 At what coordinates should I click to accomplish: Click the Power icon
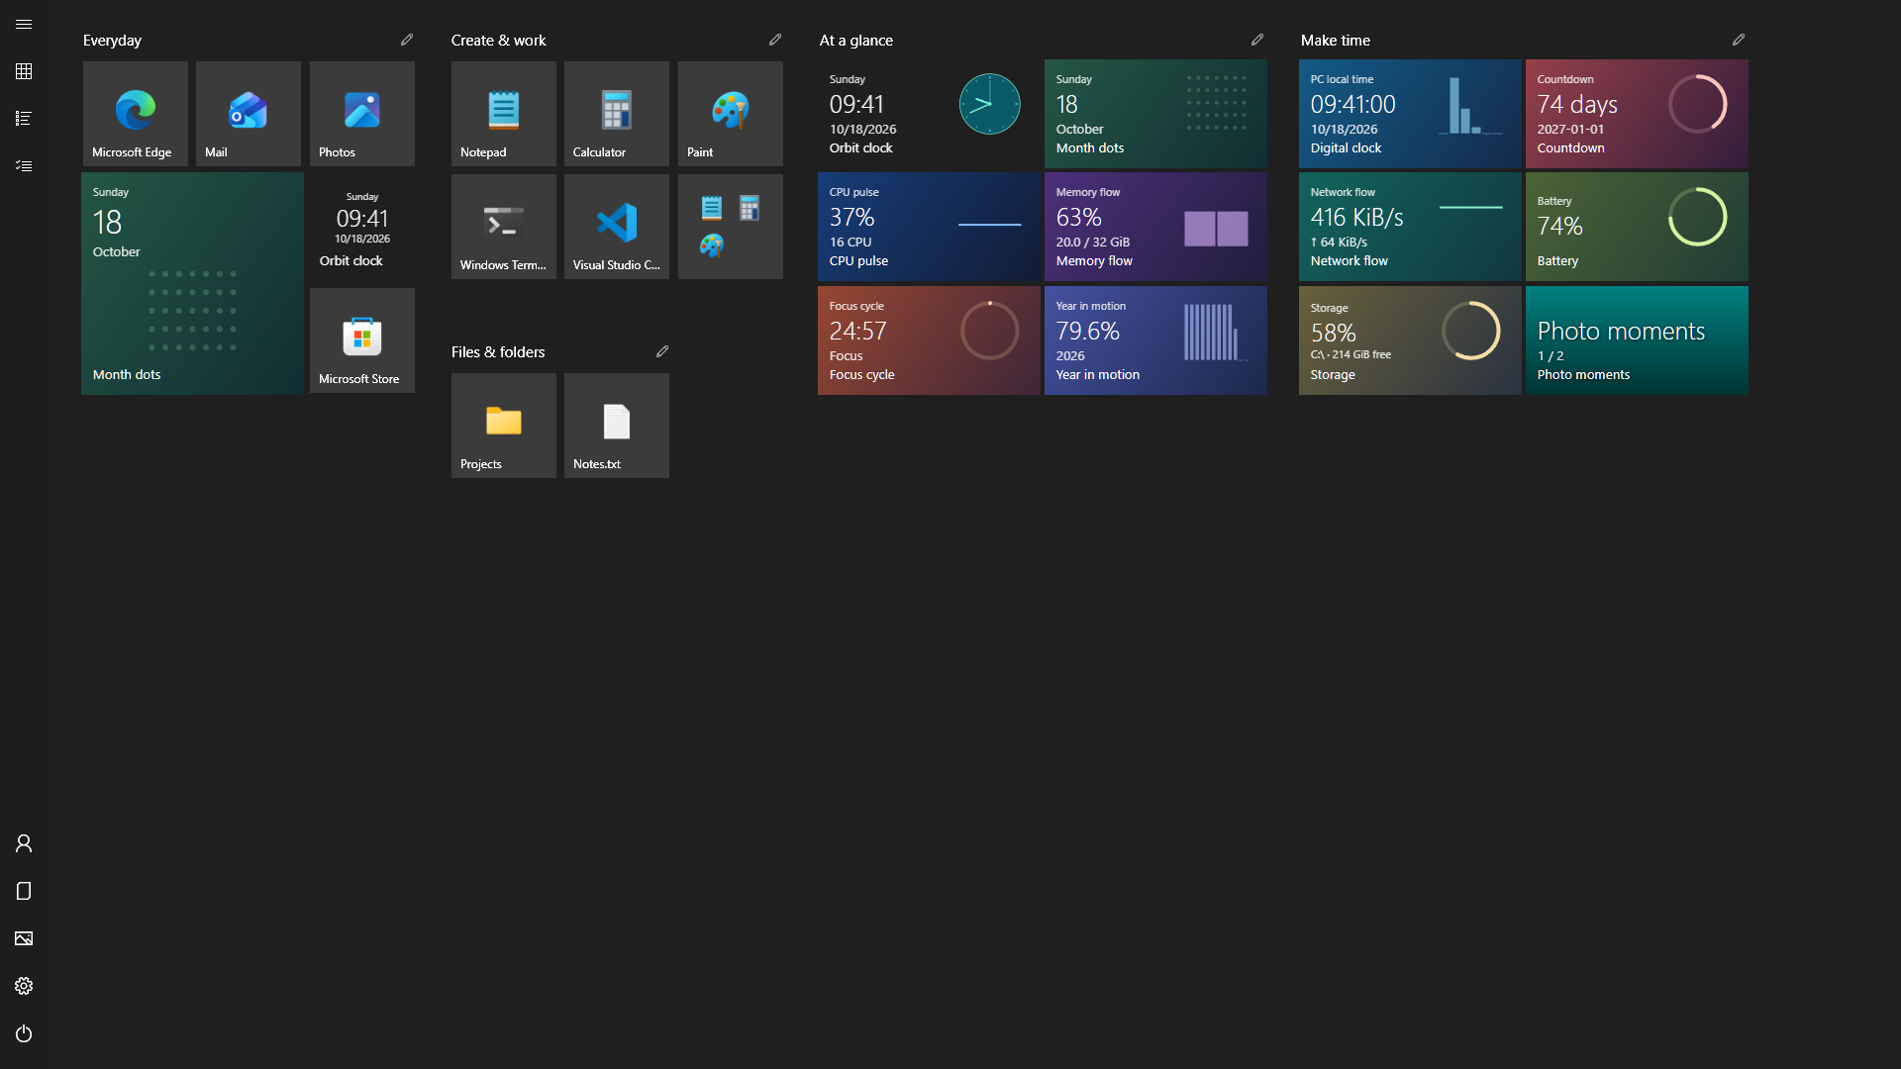pos(24,1033)
